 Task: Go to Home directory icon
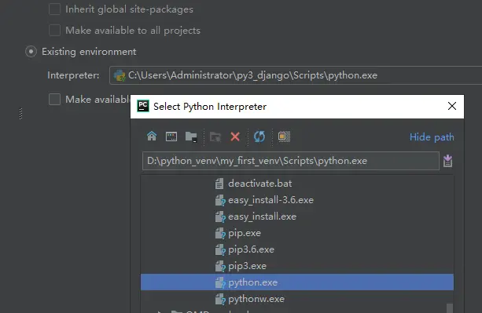(x=152, y=136)
